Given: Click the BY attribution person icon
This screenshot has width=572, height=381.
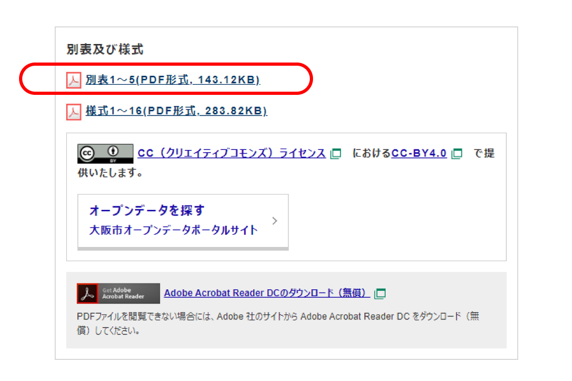Looking at the screenshot, I should click(114, 150).
